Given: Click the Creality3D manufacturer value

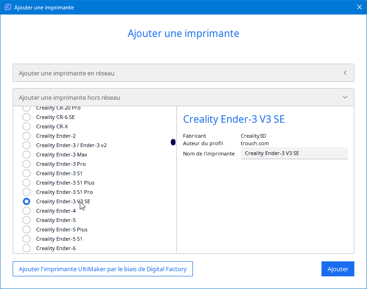Looking at the screenshot, I should click(253, 136).
